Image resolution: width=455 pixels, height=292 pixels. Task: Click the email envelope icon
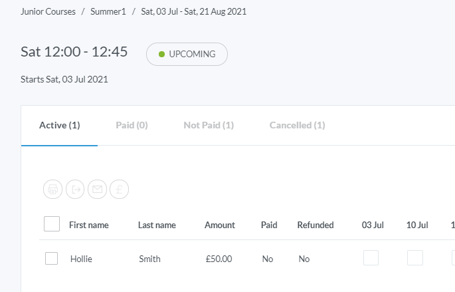pyautogui.click(x=97, y=190)
